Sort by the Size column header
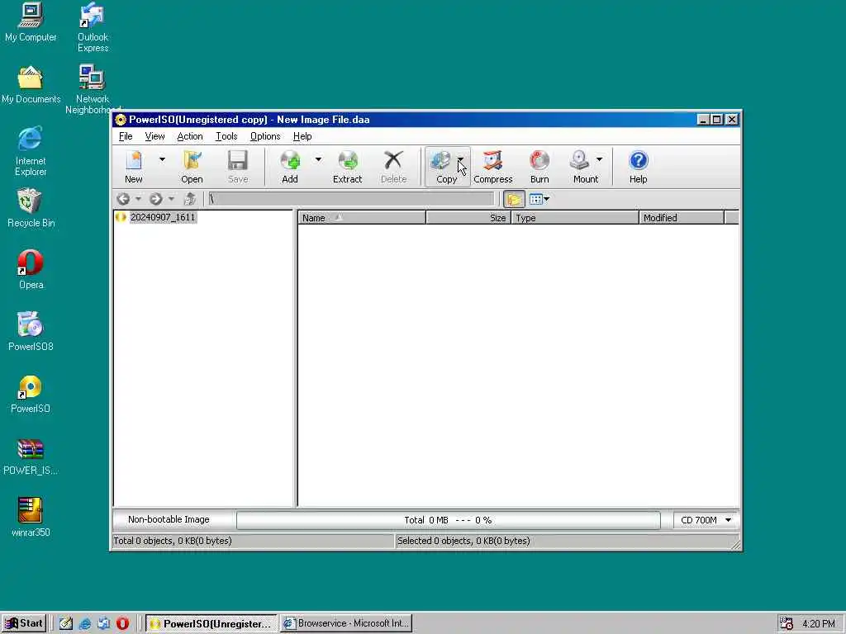 pyautogui.click(x=468, y=218)
